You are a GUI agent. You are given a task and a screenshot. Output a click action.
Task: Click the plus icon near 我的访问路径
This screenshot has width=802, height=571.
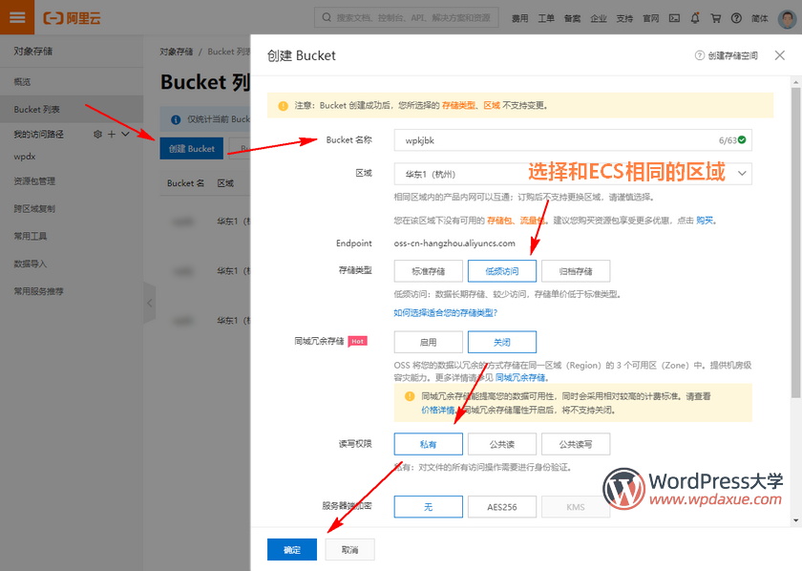click(x=112, y=134)
